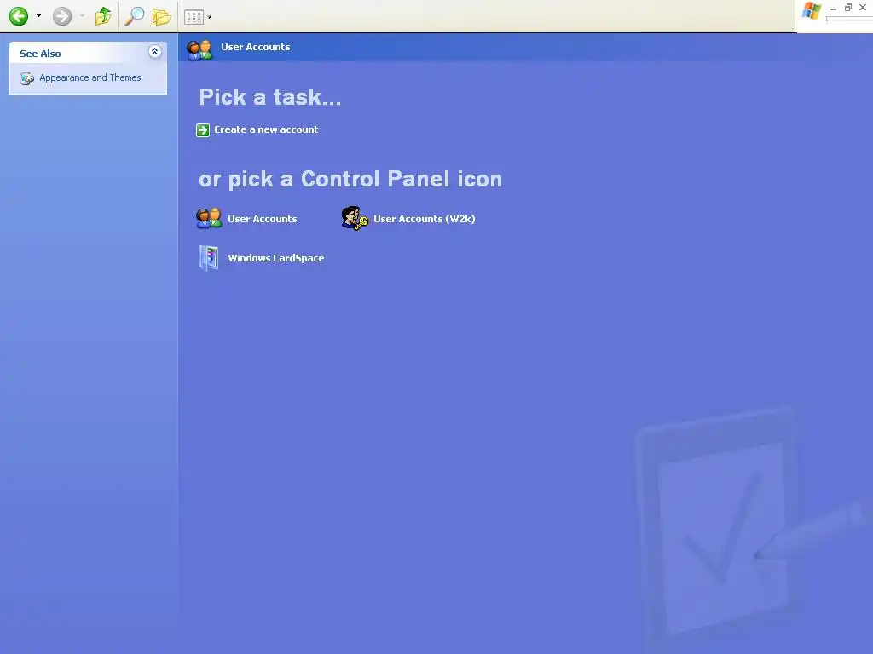The height and width of the screenshot is (654, 873).
Task: Close the User Accounts window
Action: coord(863,7)
